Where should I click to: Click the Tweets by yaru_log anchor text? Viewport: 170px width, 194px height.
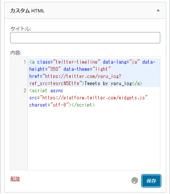click(108, 83)
